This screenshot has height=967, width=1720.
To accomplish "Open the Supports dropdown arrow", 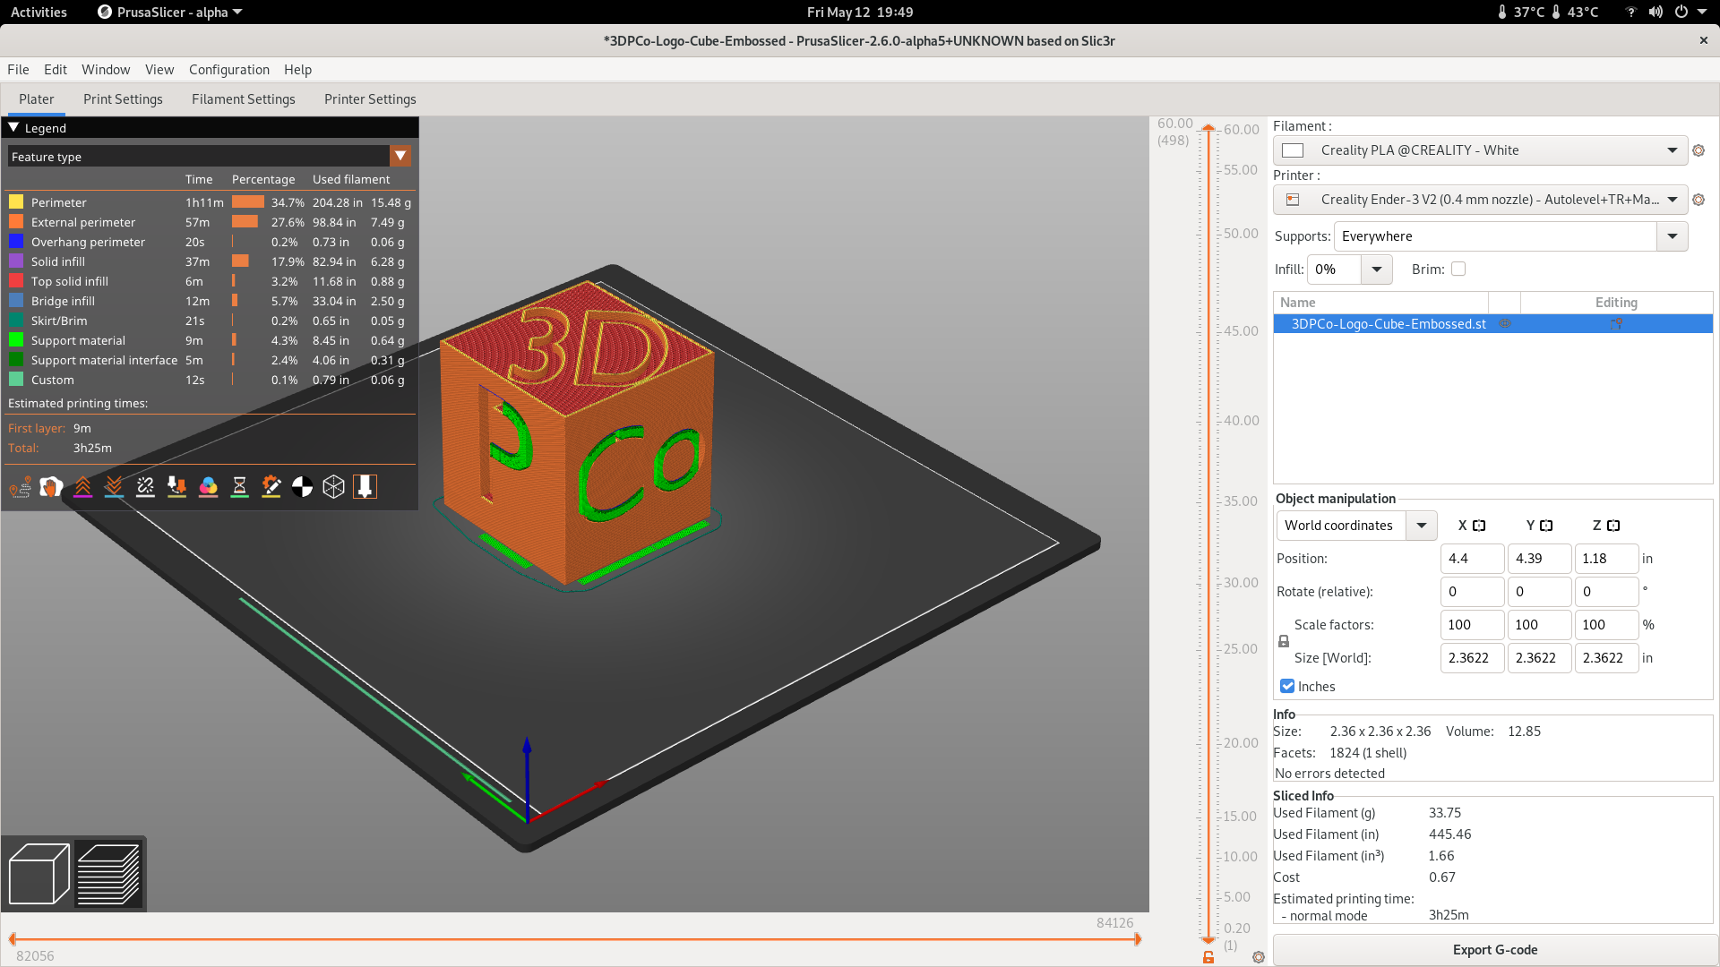I will tap(1672, 237).
